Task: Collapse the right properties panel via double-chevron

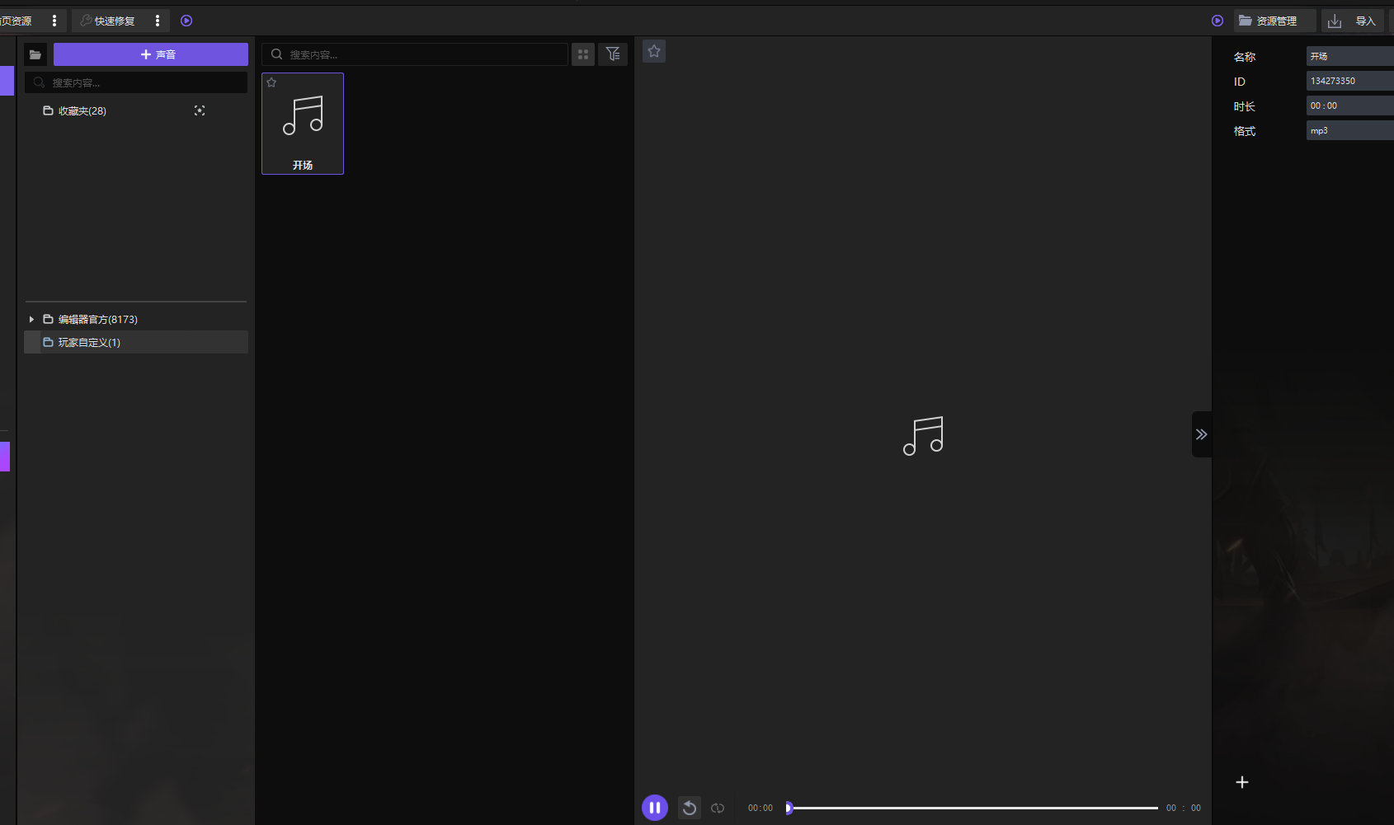Action: coord(1202,434)
